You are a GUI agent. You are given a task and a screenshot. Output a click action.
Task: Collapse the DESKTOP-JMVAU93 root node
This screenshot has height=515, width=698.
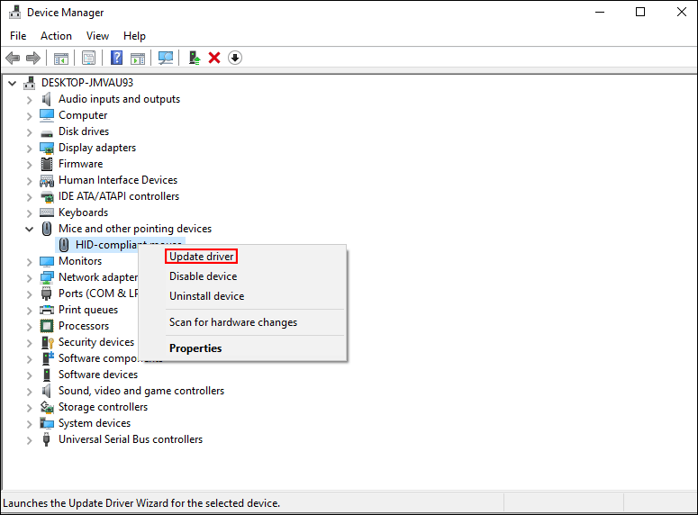(13, 83)
